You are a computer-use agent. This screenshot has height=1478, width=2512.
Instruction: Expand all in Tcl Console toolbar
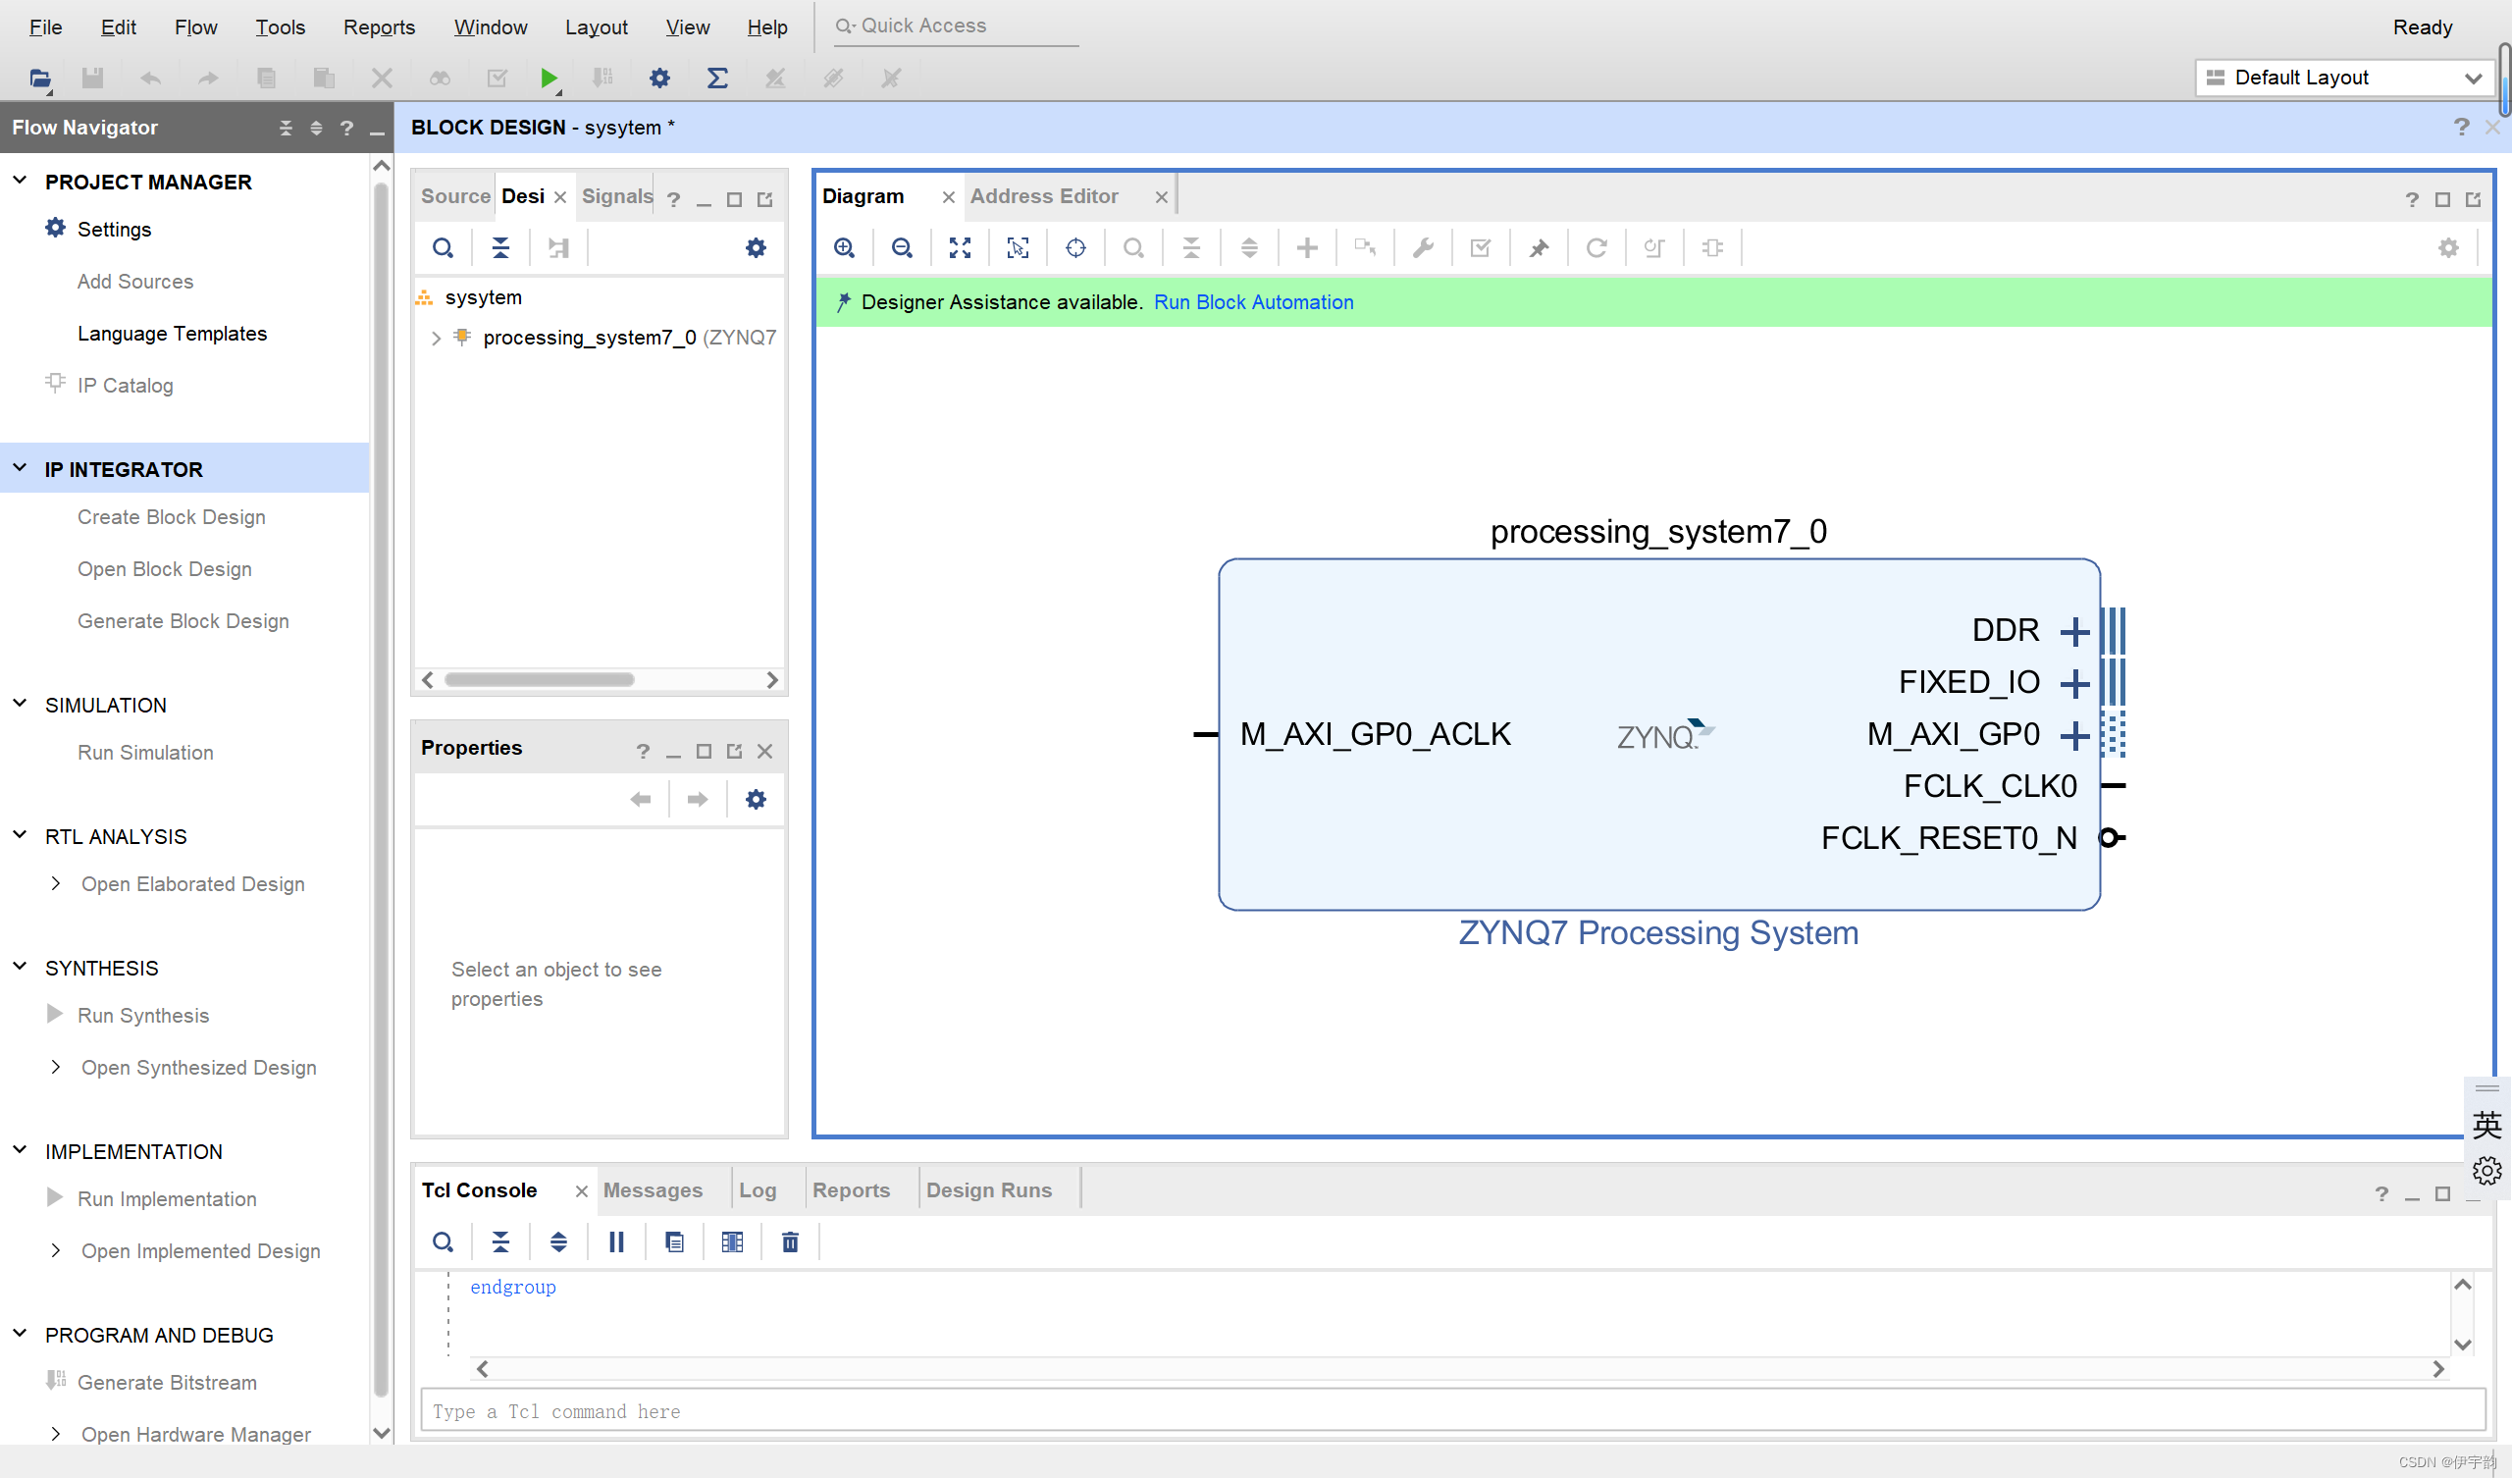click(558, 1241)
